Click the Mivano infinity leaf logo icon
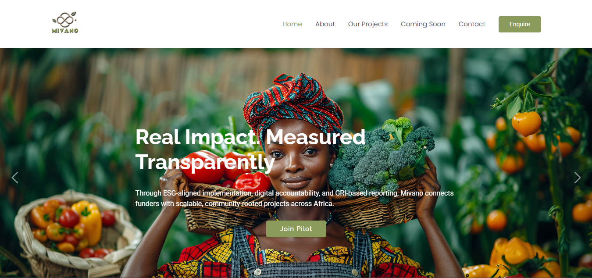 (x=65, y=19)
